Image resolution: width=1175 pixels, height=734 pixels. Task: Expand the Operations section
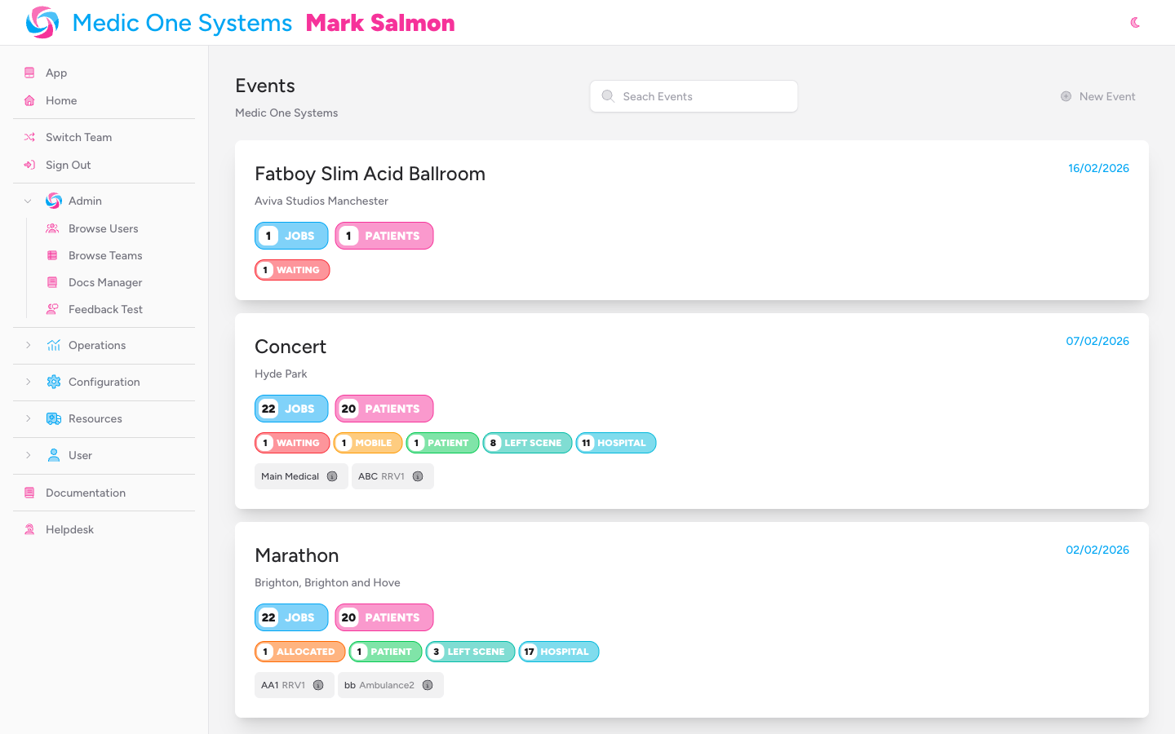coord(29,345)
